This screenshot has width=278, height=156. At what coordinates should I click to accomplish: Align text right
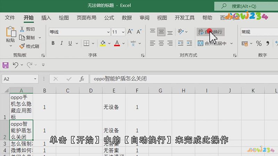click(x=170, y=43)
